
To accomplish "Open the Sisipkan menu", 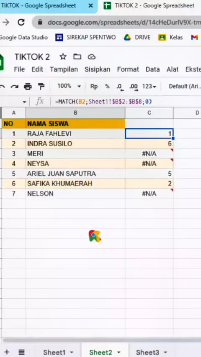I will pyautogui.click(x=98, y=69).
